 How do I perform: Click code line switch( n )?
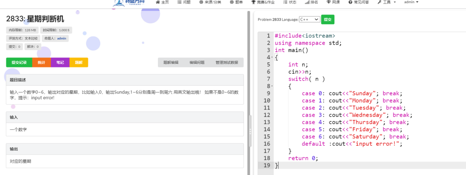(x=307, y=79)
